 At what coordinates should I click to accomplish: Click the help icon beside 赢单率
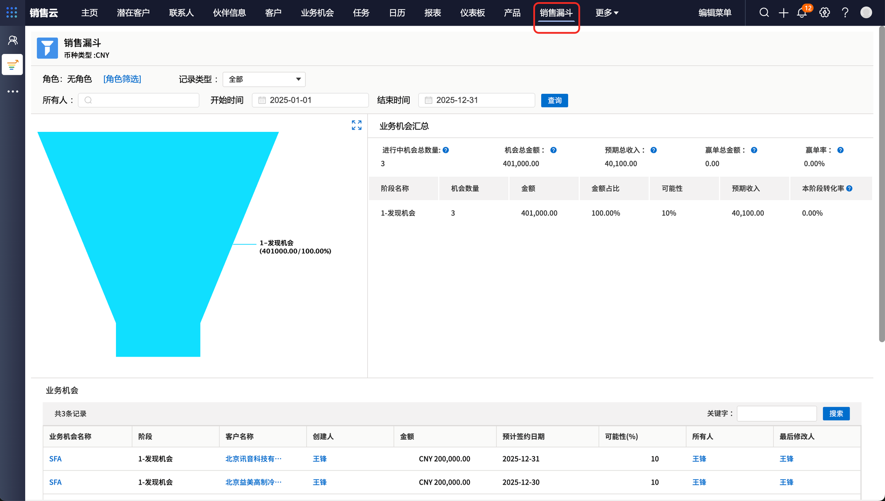coord(840,150)
